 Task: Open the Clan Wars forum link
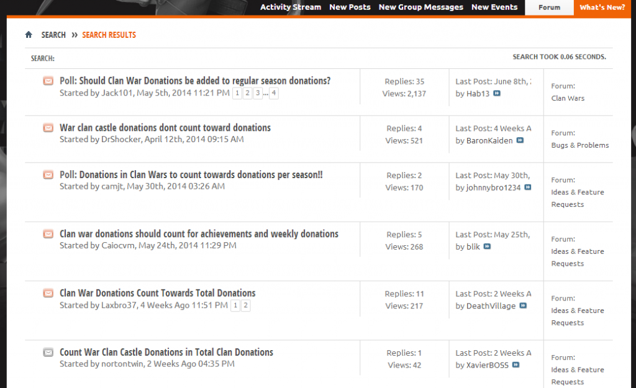coord(568,98)
